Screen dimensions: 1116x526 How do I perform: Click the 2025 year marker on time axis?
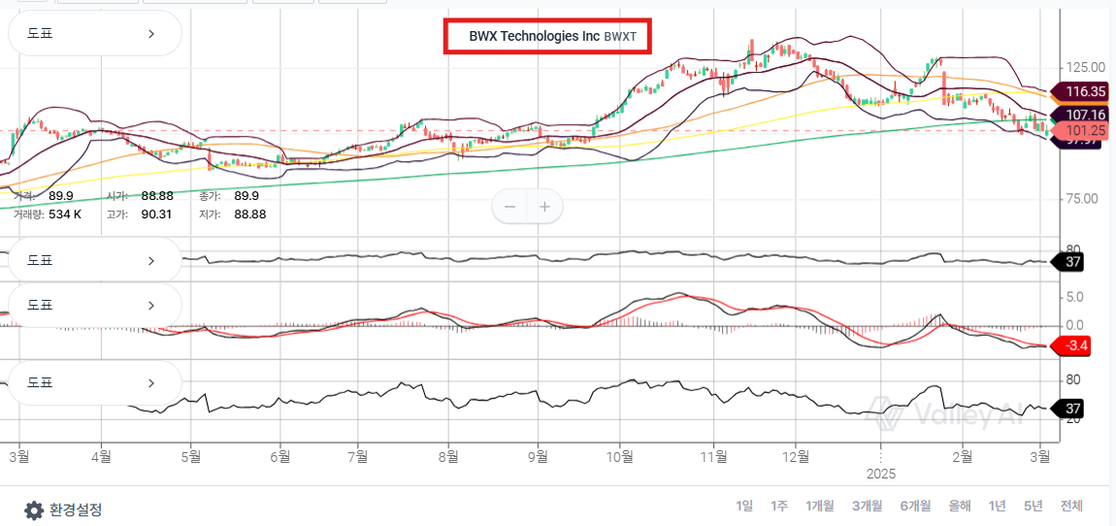tap(880, 475)
